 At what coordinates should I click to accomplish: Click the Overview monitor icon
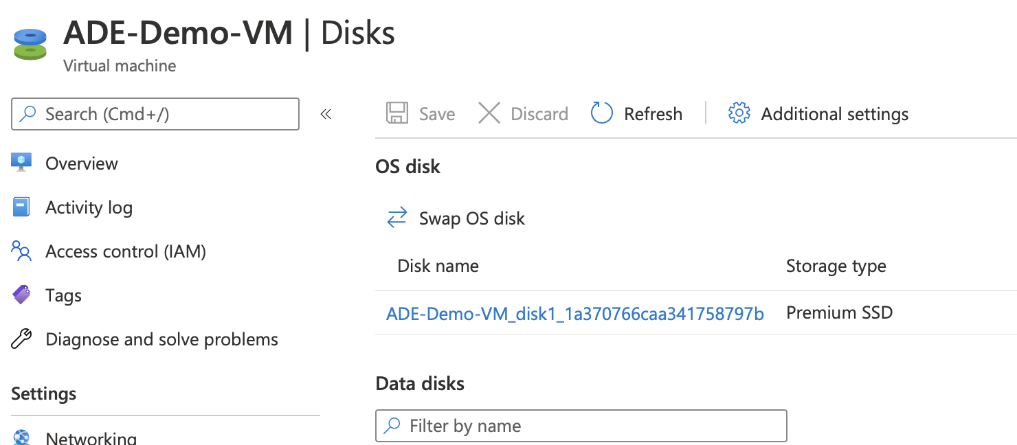click(21, 163)
